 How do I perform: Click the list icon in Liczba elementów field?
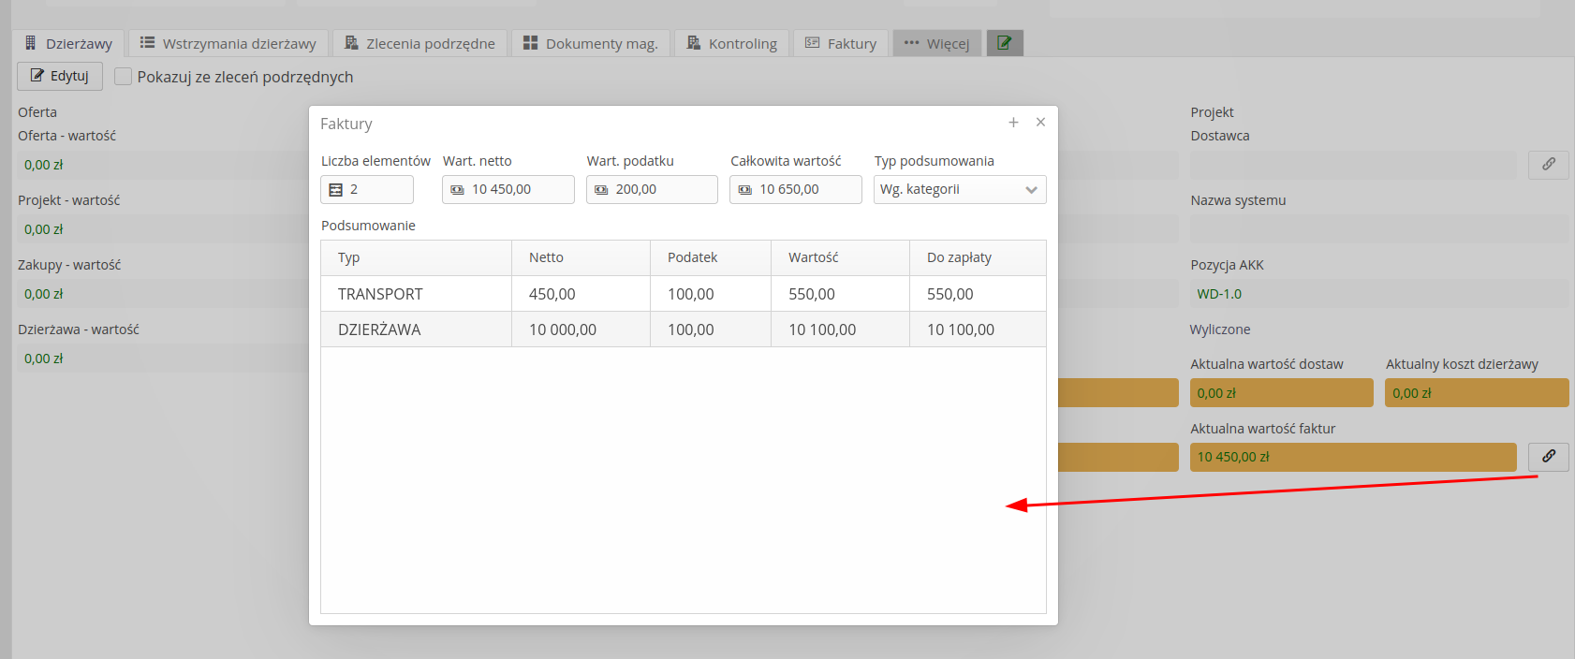pyautogui.click(x=336, y=190)
